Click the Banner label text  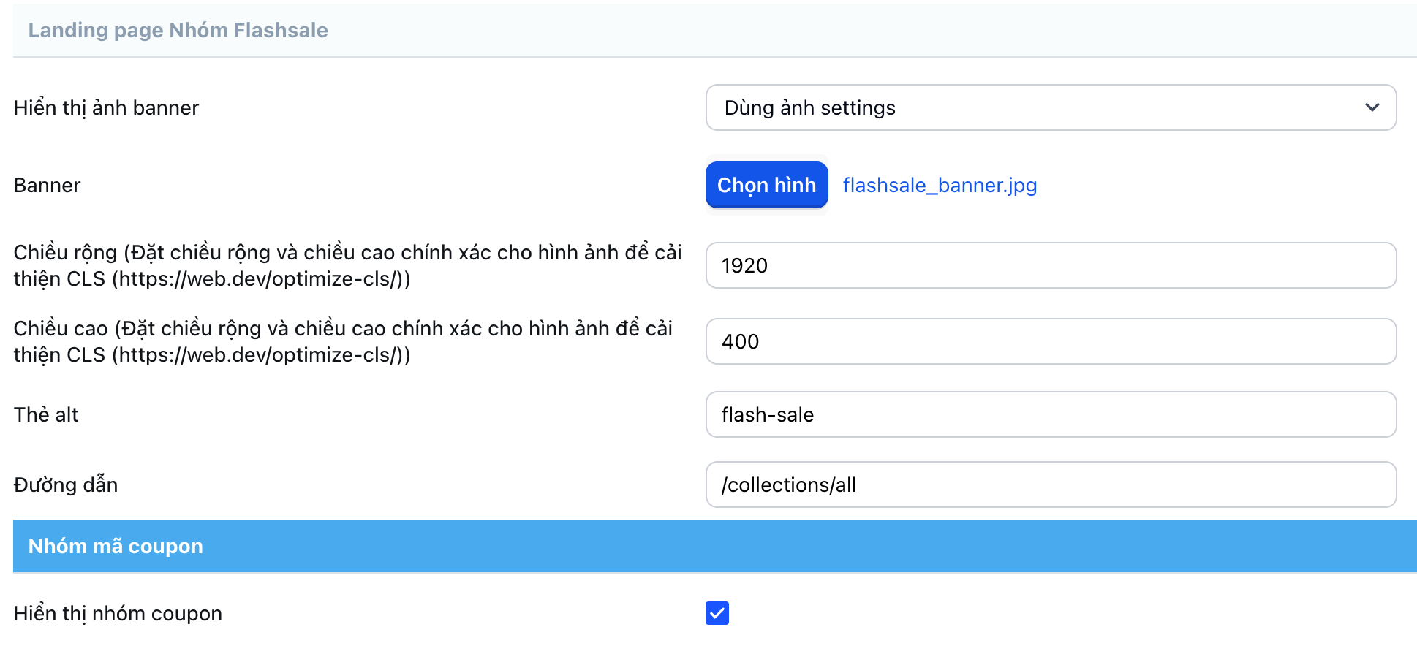(x=47, y=186)
